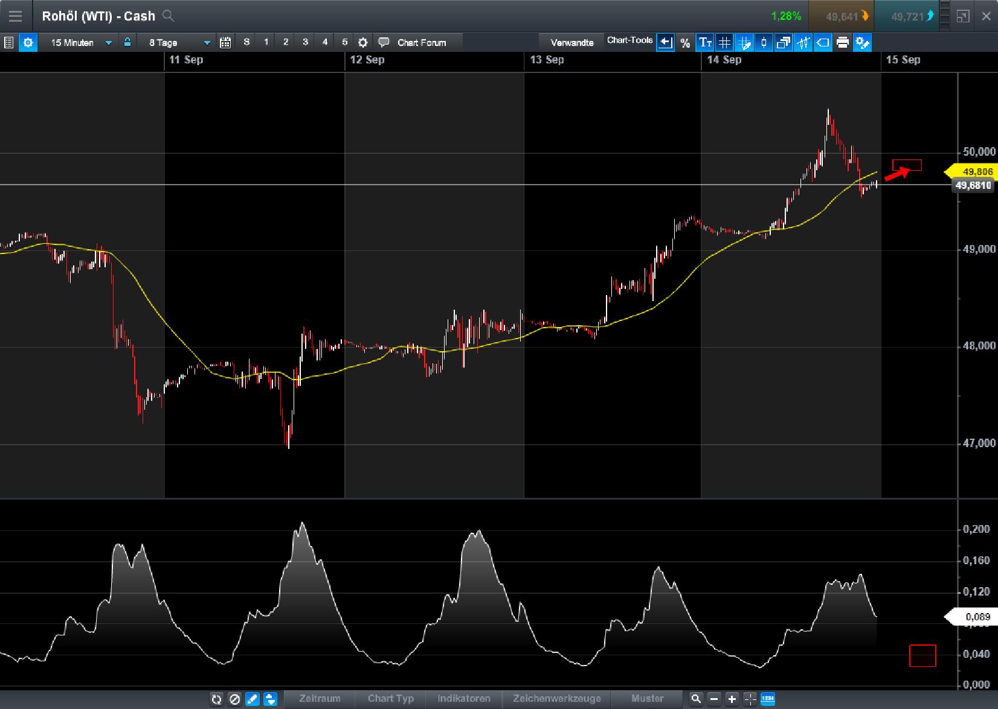Screen dimensions: 998x709
Task: Toggle the drawing pencil tool at bottom left
Action: click(x=253, y=699)
